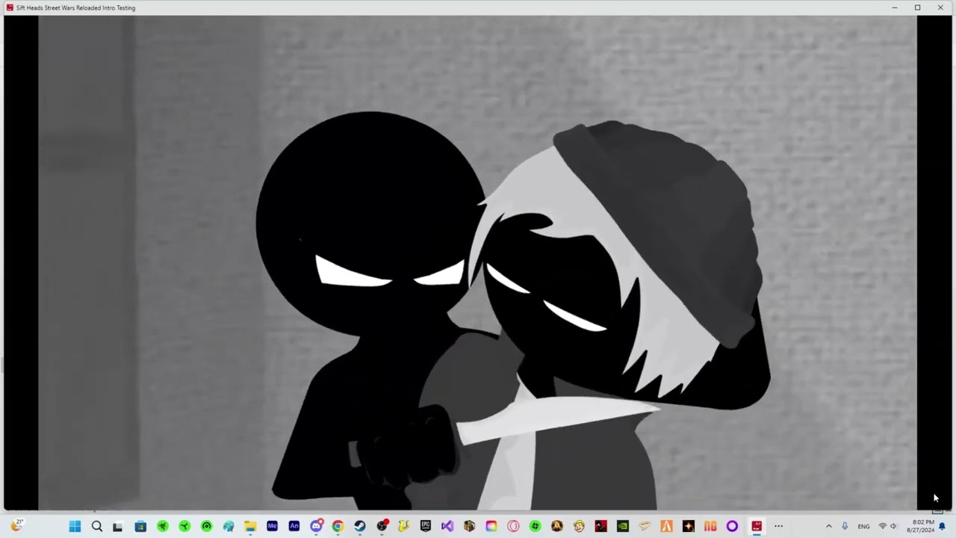Open volume speaker control
This screenshot has height=538, width=956.
click(893, 526)
